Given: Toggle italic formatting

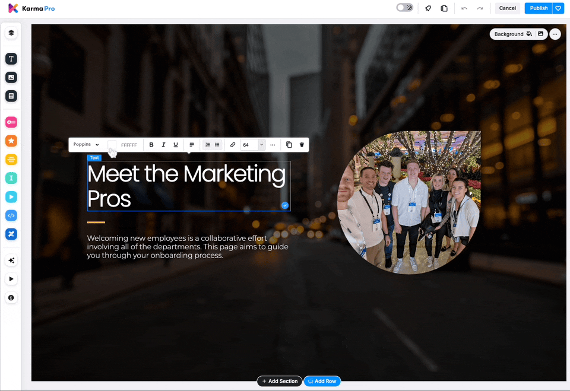Looking at the screenshot, I should 164,145.
